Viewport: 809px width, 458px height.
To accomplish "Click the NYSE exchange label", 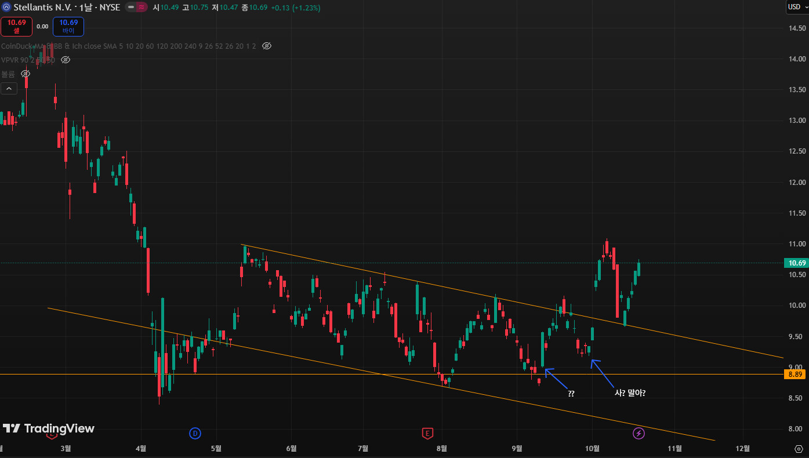I will tap(111, 8).
